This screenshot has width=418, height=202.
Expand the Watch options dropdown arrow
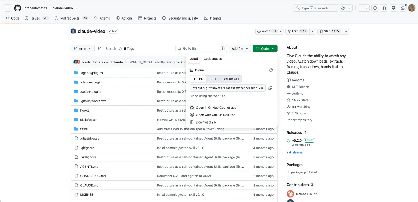coord(281,31)
